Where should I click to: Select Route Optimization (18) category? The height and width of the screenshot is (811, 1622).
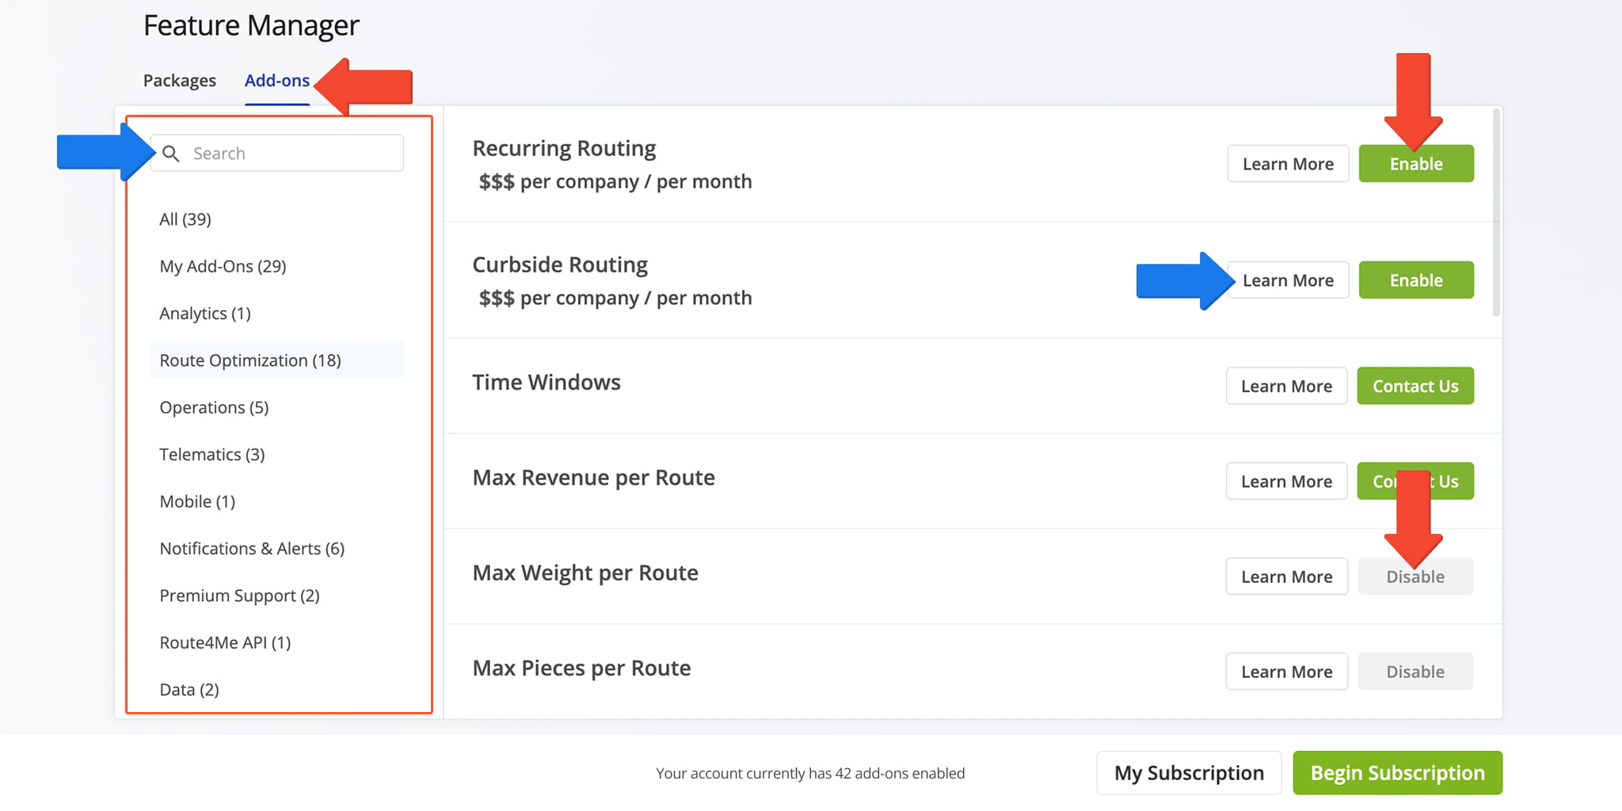point(250,360)
